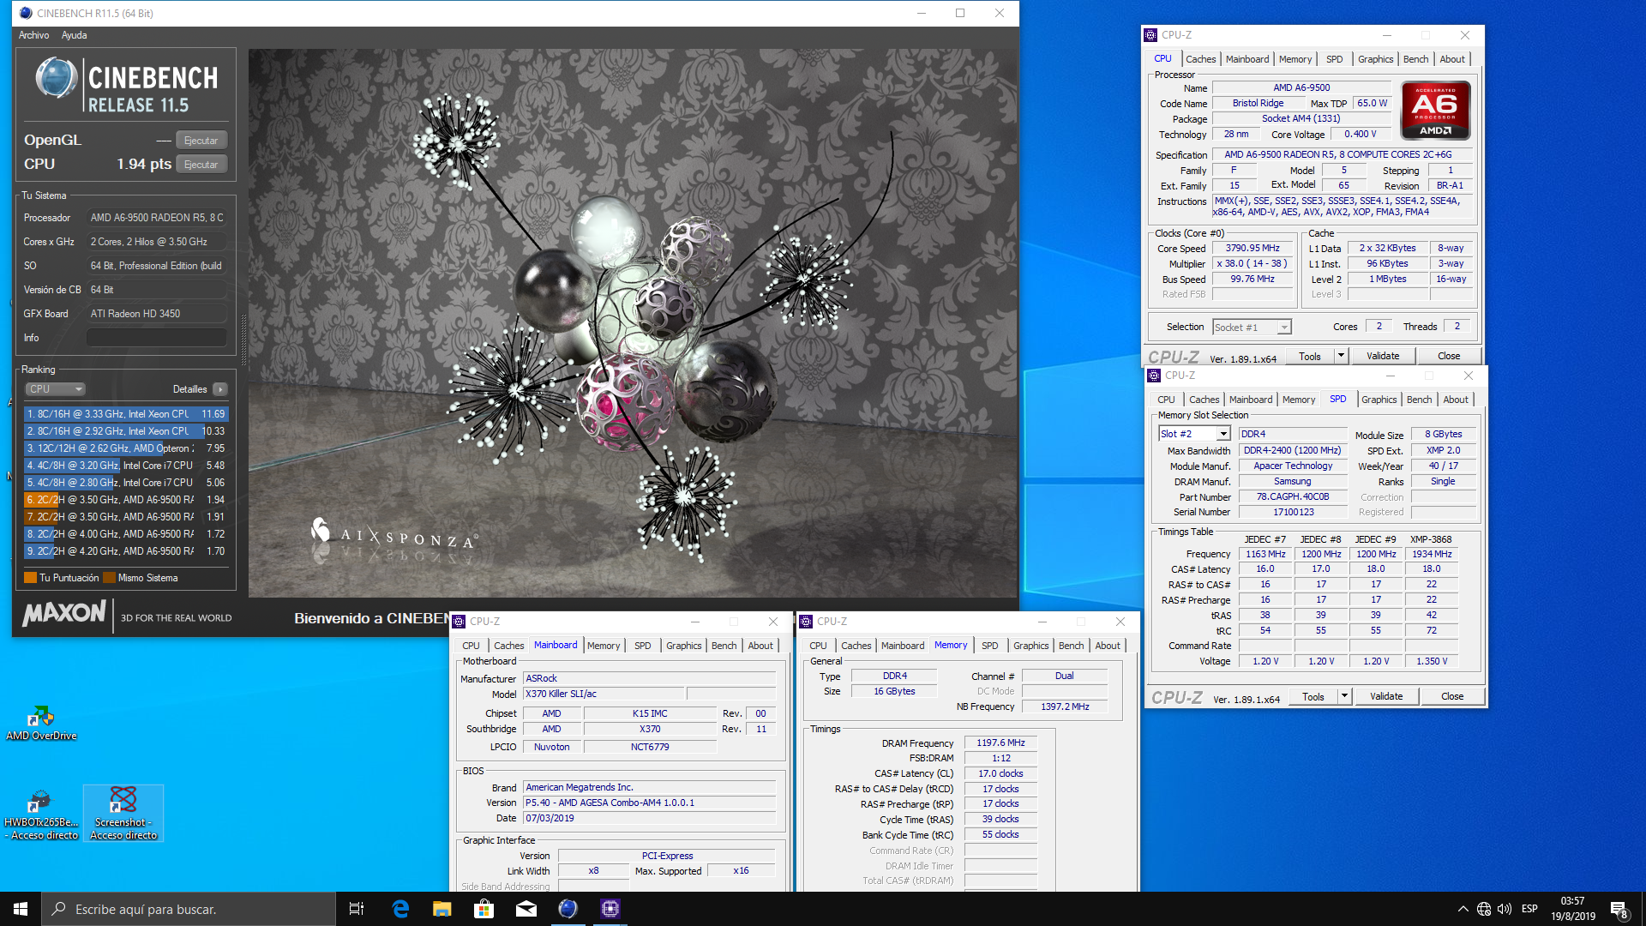Open the Tools dropdown arrow in the CPU-Z CPU window
Image resolution: width=1646 pixels, height=926 pixels.
click(1341, 356)
